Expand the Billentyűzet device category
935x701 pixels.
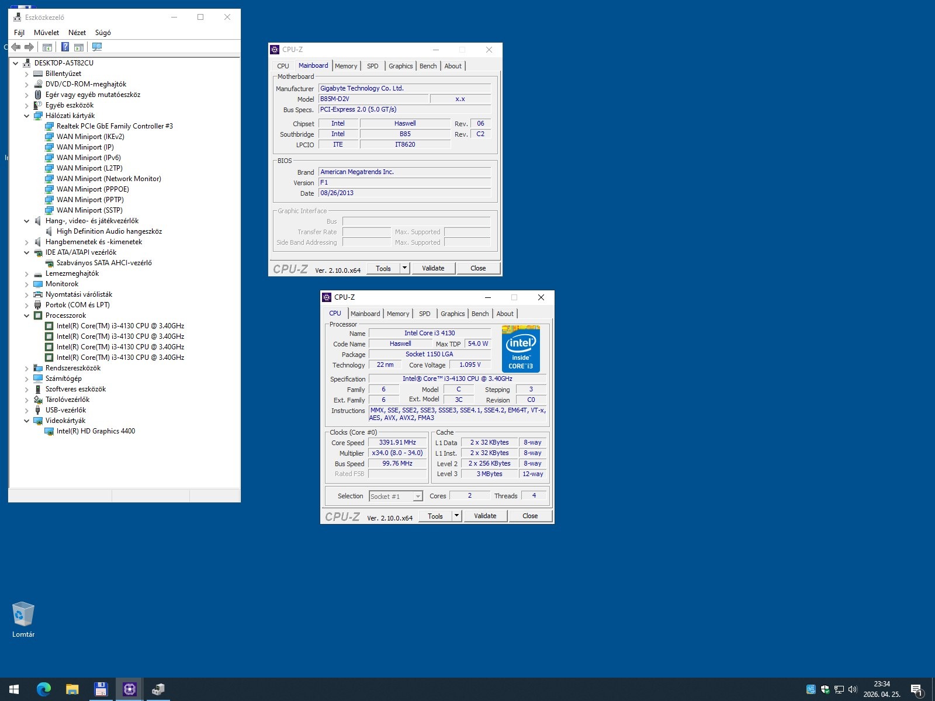(26, 74)
